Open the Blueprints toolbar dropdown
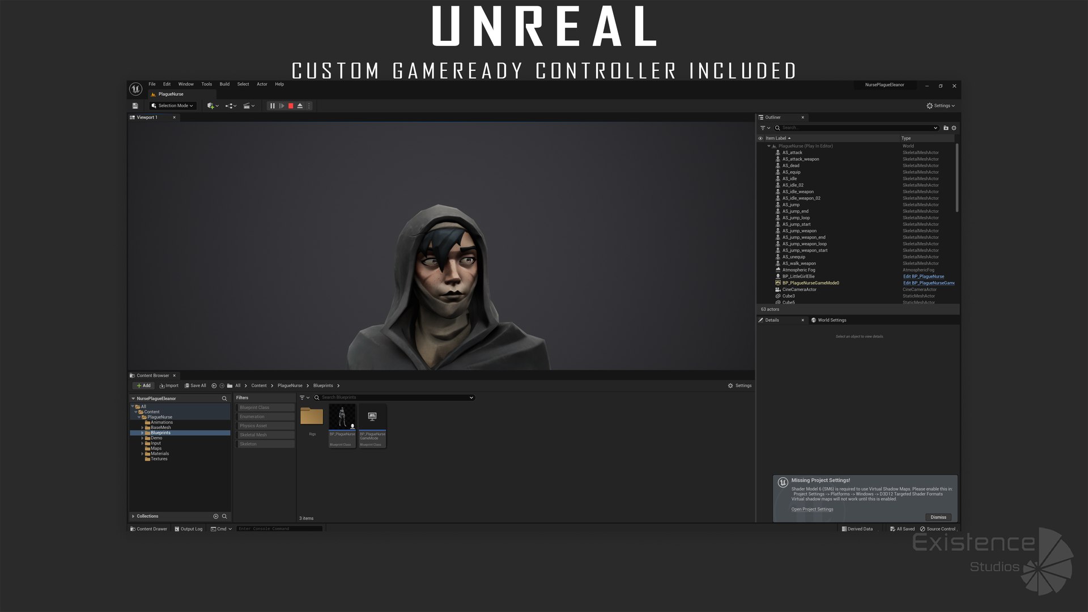 point(231,106)
